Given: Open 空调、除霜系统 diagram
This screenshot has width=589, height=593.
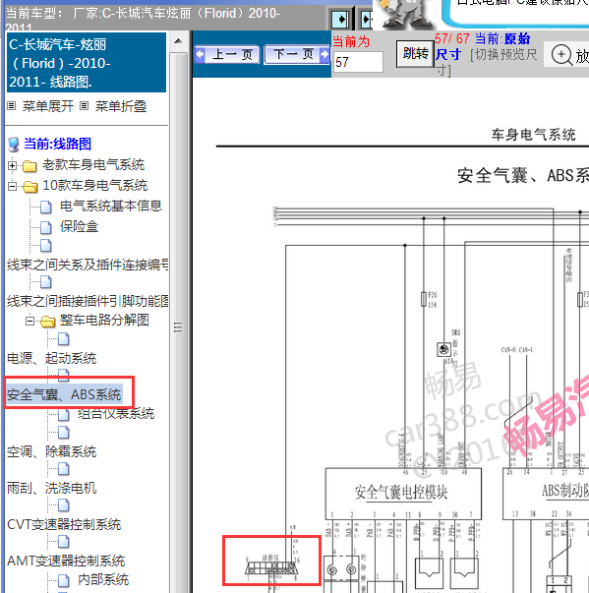Looking at the screenshot, I should coord(52,451).
